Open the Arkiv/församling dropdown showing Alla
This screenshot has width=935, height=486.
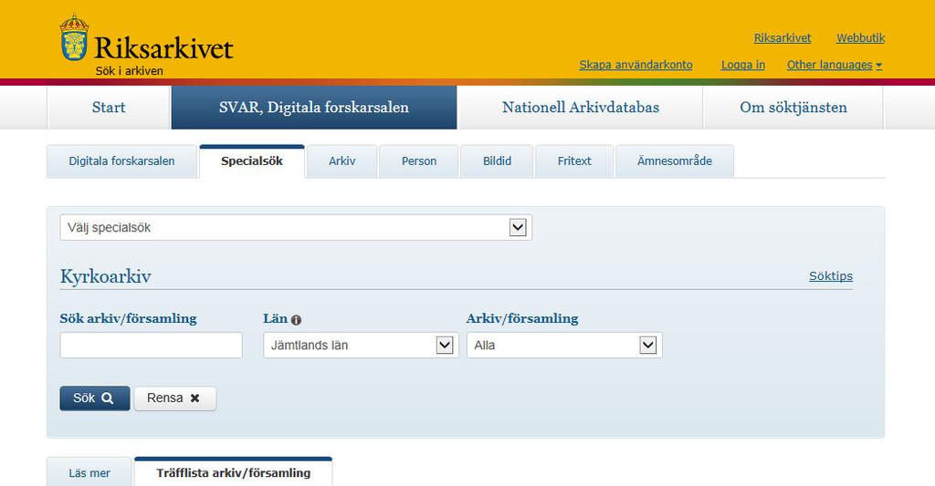[564, 345]
